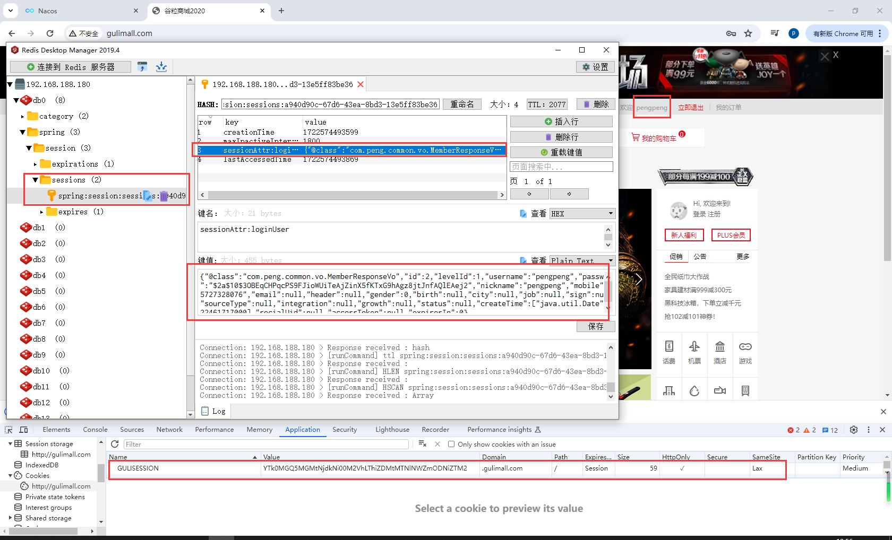Click 删除 delete key button
892x540 pixels.
click(x=596, y=104)
